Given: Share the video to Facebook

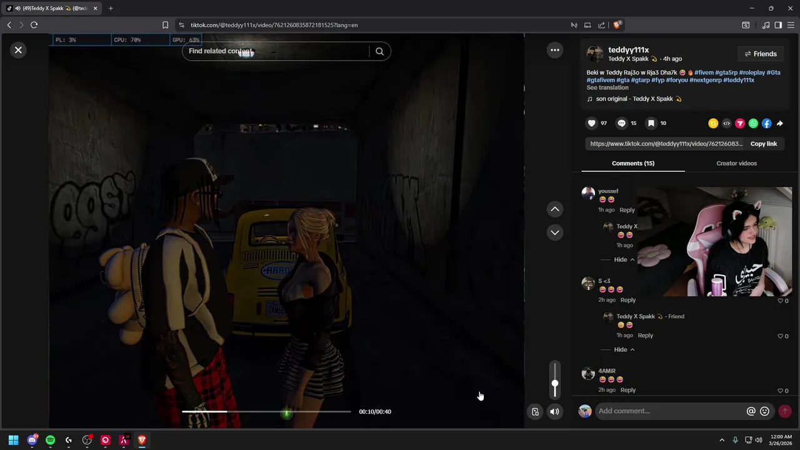Looking at the screenshot, I should coord(766,124).
